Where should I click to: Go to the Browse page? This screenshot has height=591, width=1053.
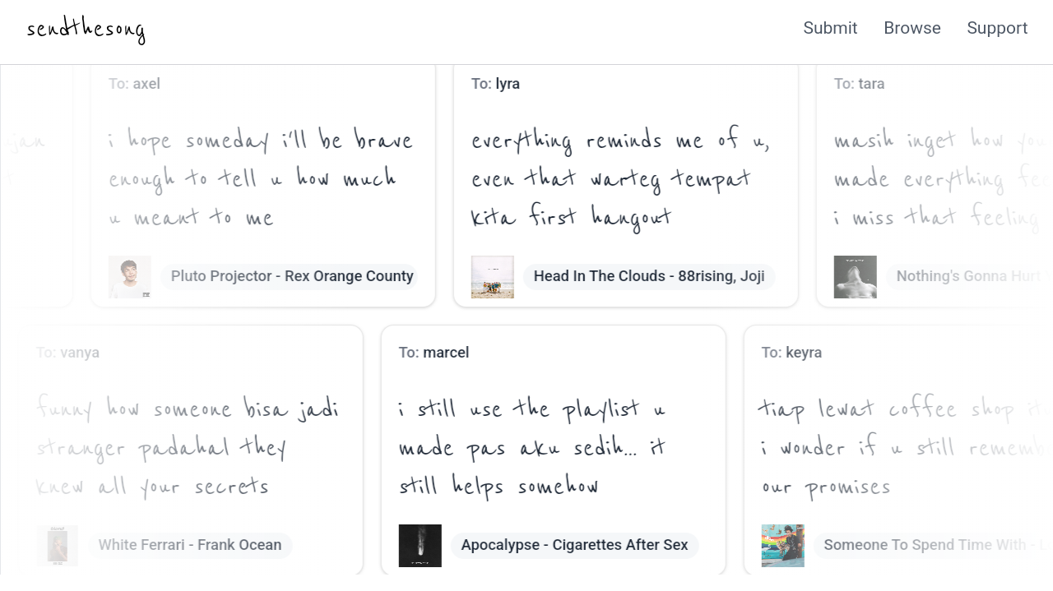point(912,28)
